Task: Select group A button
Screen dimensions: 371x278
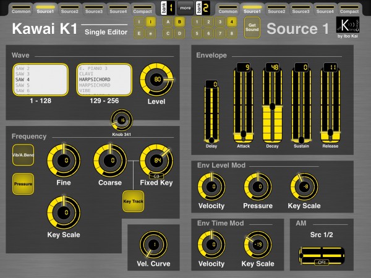Action: pyautogui.click(x=168, y=22)
